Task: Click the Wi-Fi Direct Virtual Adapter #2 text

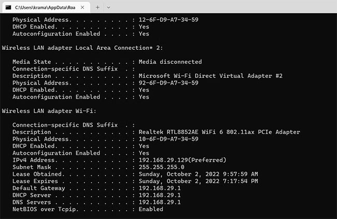Action: pyautogui.click(x=210, y=76)
